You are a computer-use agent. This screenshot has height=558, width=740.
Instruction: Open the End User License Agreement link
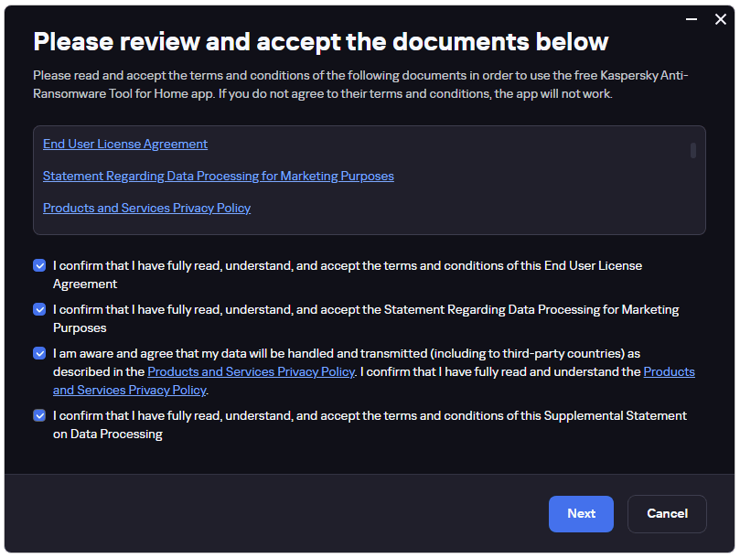(125, 144)
